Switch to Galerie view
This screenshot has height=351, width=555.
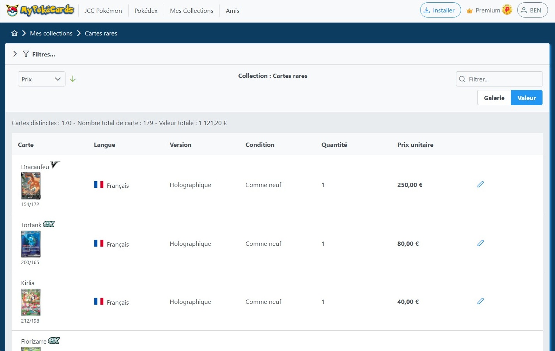click(494, 98)
